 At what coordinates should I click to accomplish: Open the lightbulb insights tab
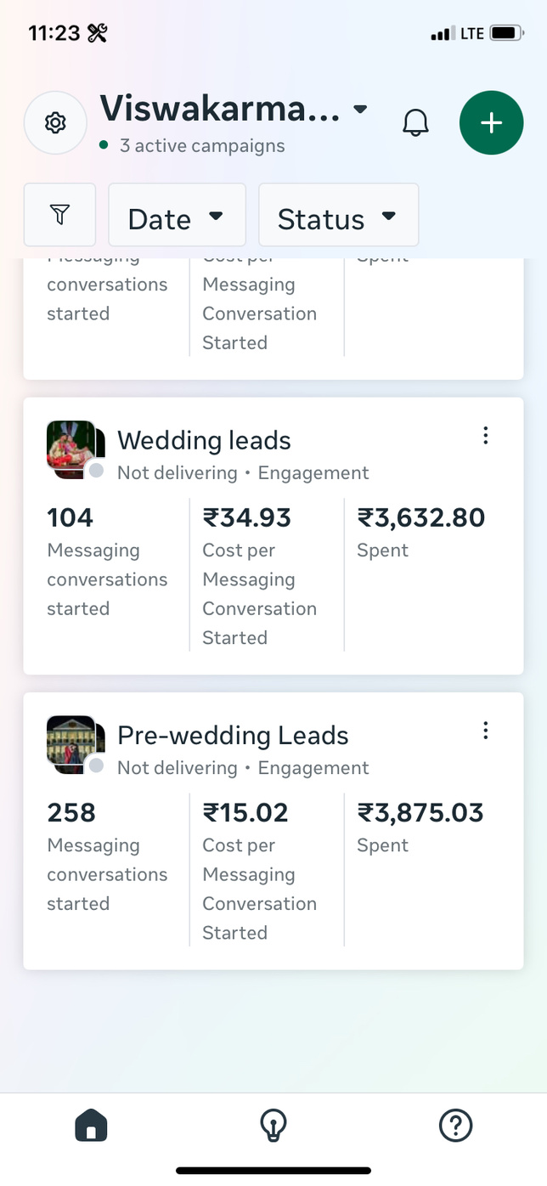[273, 1127]
